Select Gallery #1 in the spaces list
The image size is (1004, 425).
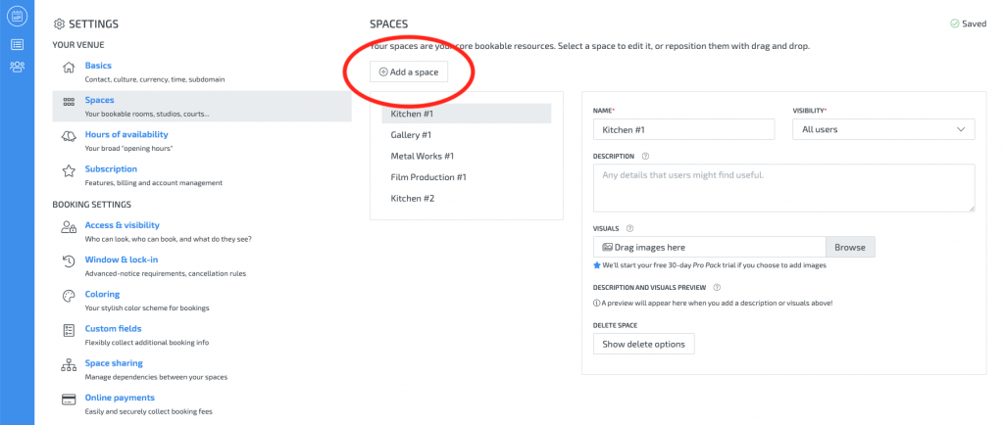(411, 135)
